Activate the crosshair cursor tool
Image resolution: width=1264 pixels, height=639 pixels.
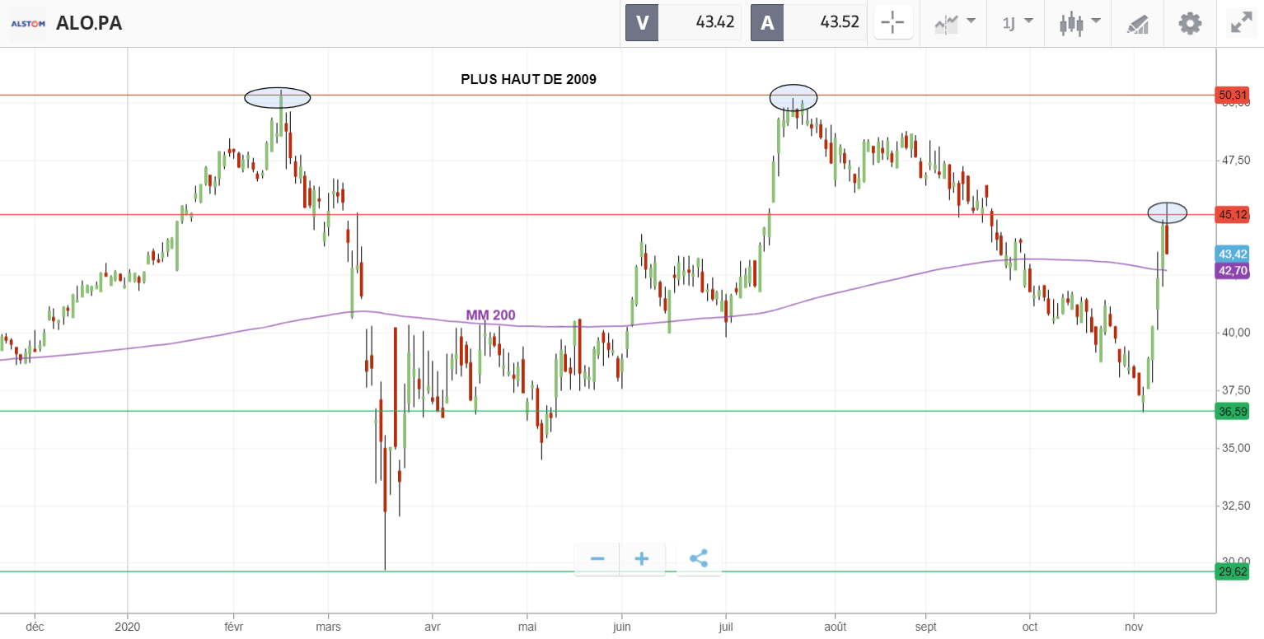(x=893, y=23)
